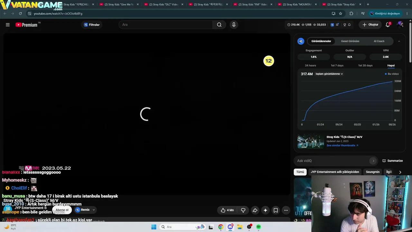Open the See similar thumbnails link
The height and width of the screenshot is (232, 412).
tap(342, 145)
